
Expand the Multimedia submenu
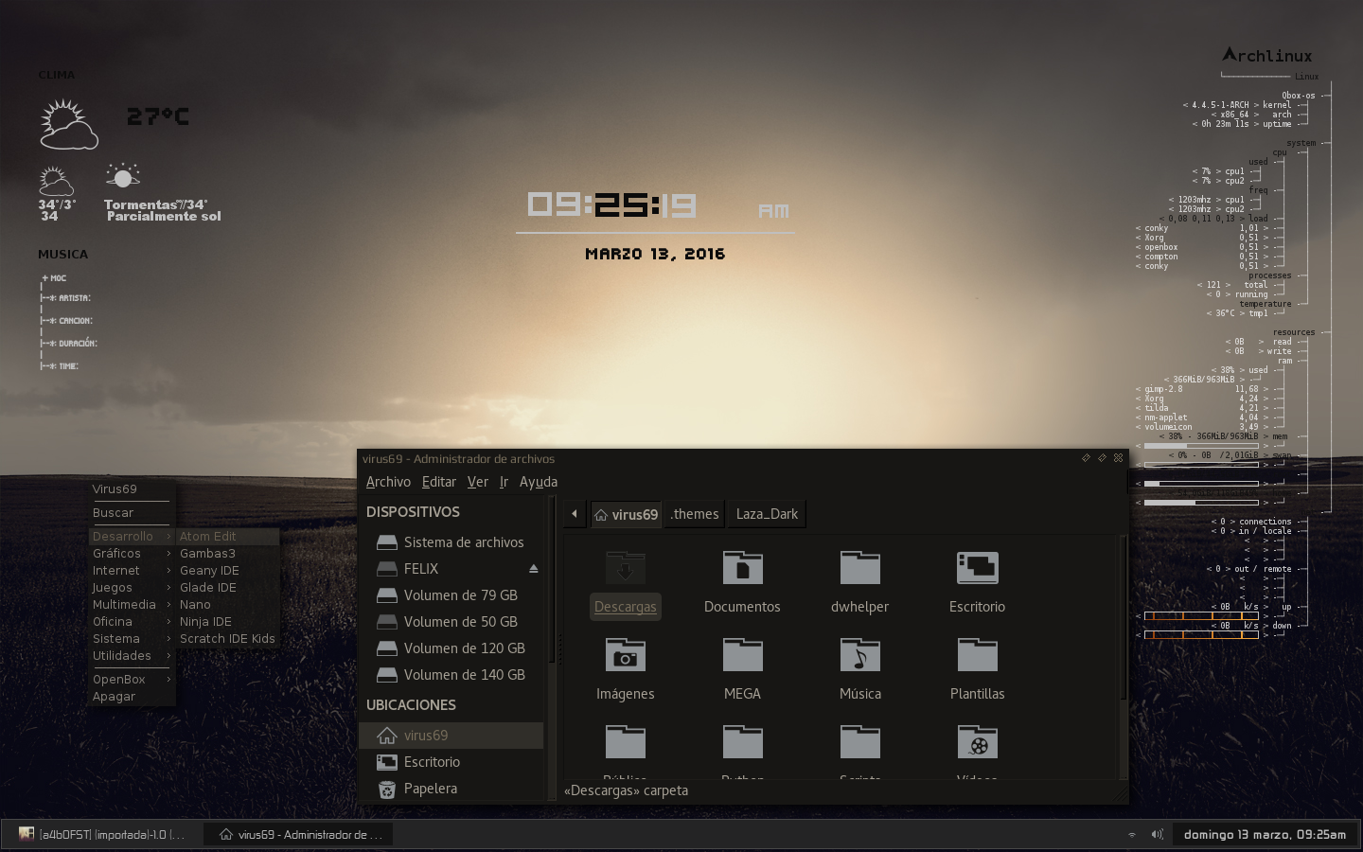133,605
